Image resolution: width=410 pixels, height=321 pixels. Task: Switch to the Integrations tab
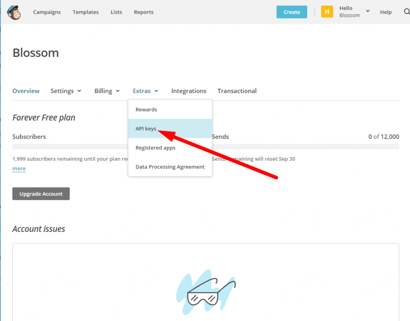pyautogui.click(x=189, y=91)
